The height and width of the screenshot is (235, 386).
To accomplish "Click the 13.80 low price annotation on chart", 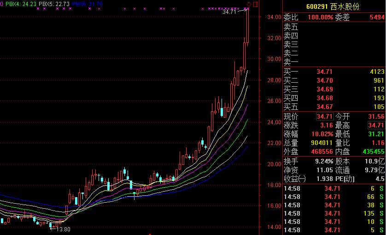I will 63,229.
